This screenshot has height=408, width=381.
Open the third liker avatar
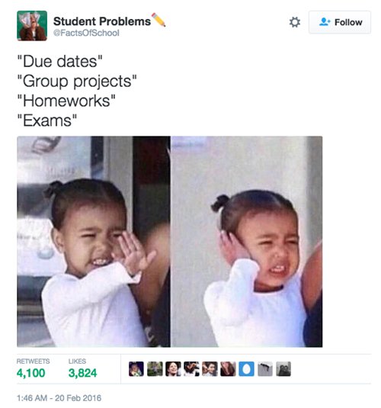[173, 368]
